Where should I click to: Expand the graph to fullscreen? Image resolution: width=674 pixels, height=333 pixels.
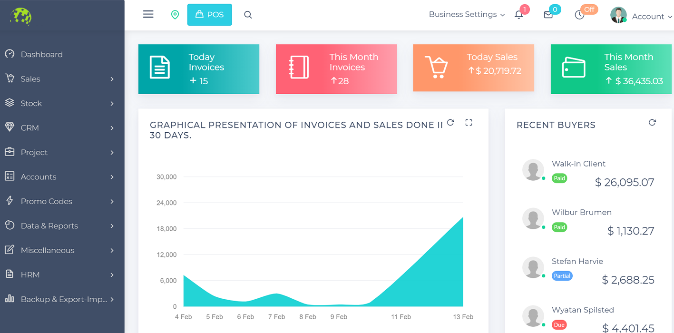tap(469, 123)
